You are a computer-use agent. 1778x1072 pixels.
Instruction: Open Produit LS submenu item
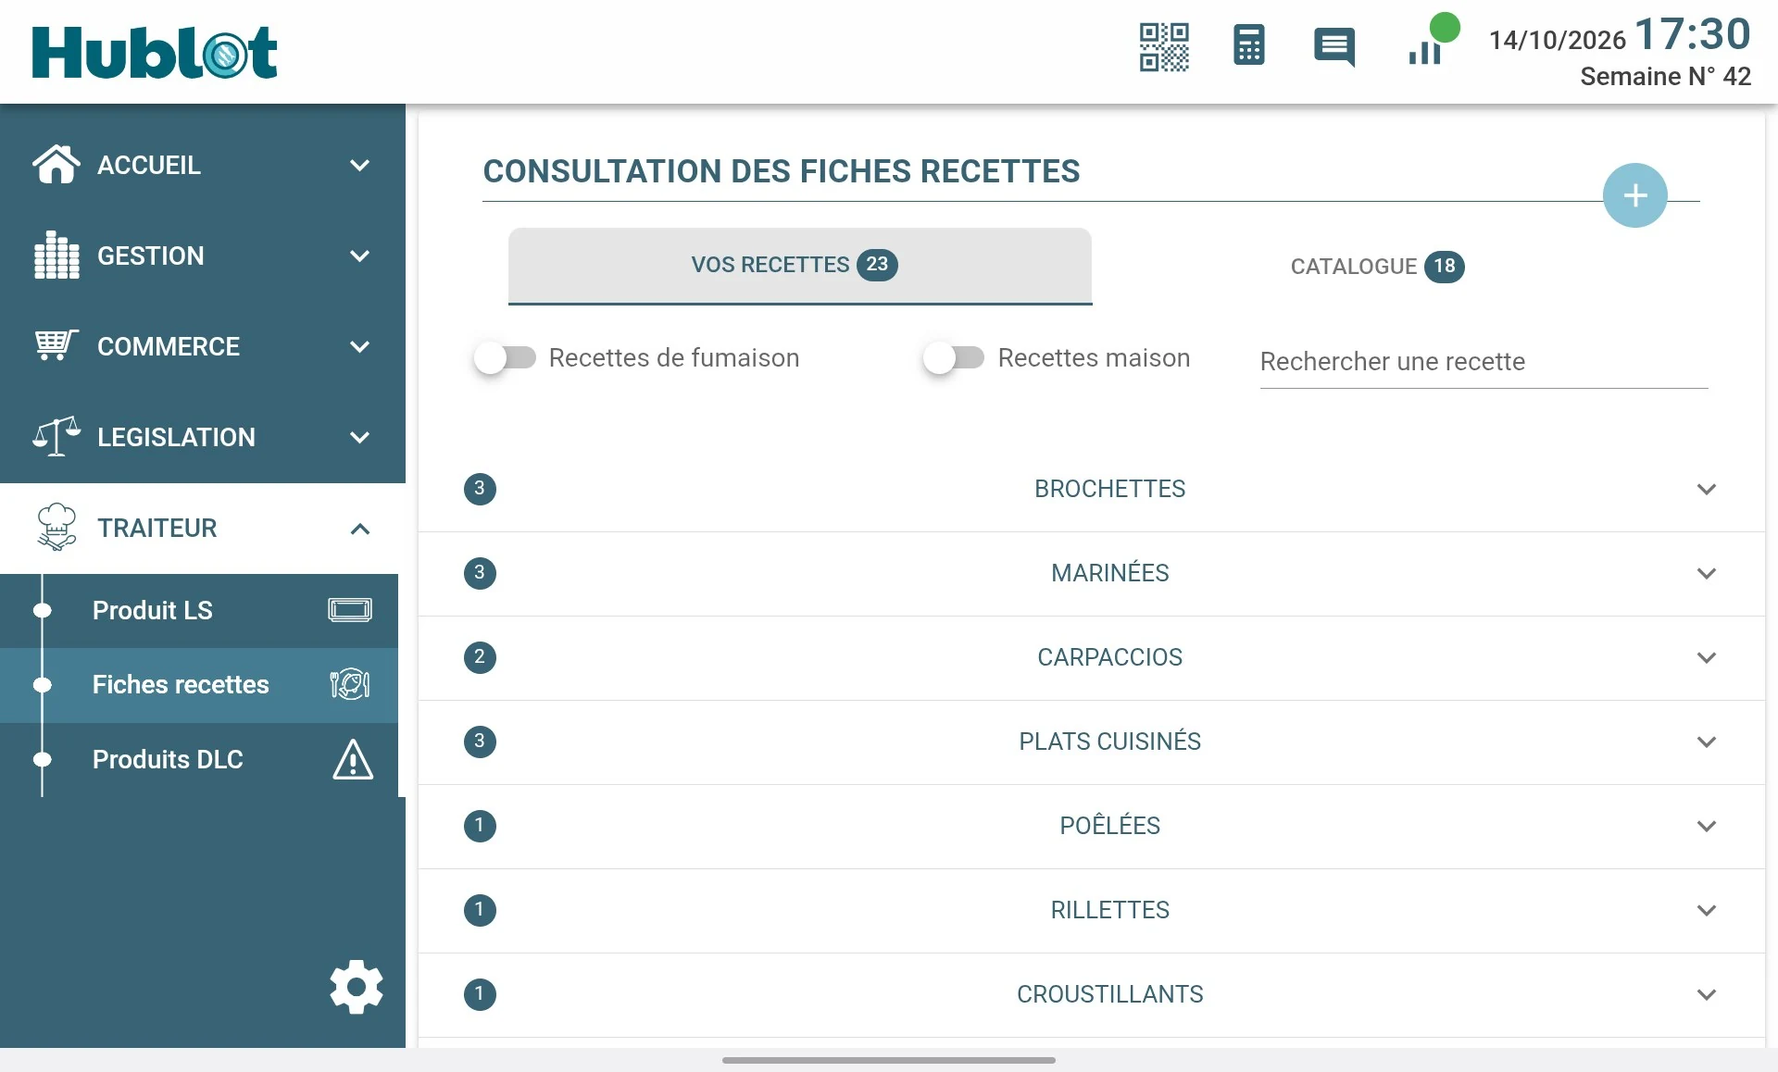point(199,610)
